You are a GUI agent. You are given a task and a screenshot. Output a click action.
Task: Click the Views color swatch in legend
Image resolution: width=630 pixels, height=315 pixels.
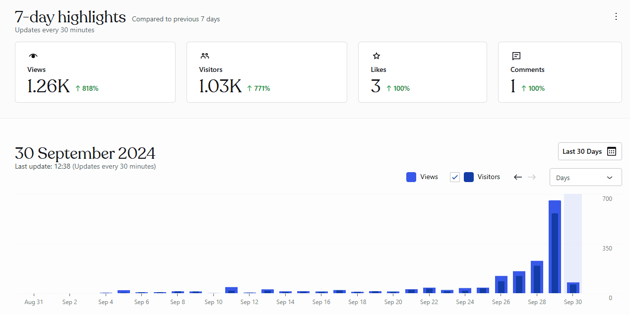point(411,177)
